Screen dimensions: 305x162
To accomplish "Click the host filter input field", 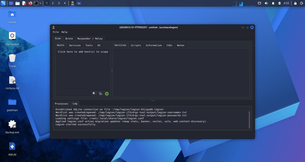I will point(74,94).
